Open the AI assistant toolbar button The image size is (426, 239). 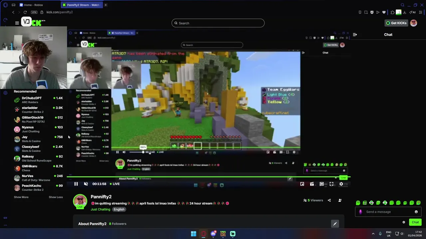413,12
